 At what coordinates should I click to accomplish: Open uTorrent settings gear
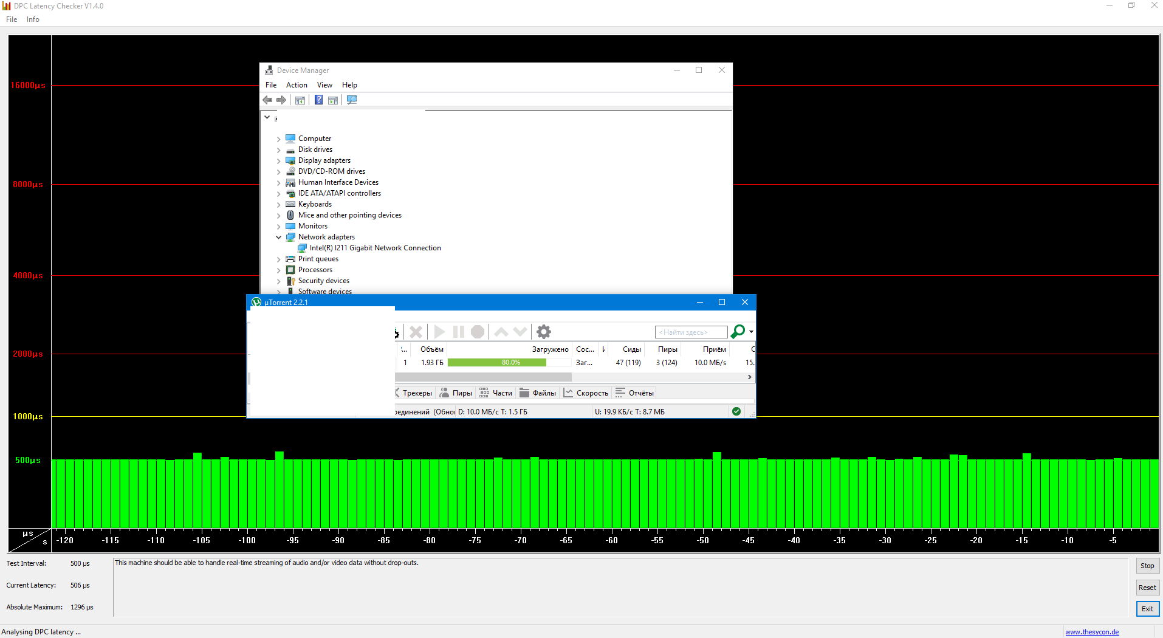(x=544, y=332)
